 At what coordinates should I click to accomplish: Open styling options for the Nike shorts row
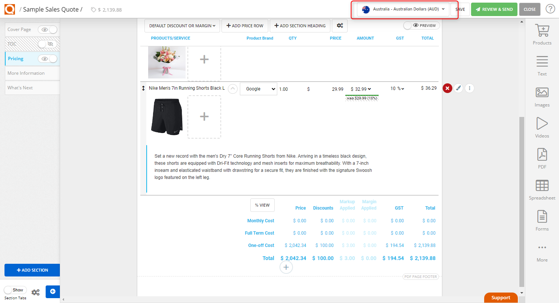[x=458, y=88]
